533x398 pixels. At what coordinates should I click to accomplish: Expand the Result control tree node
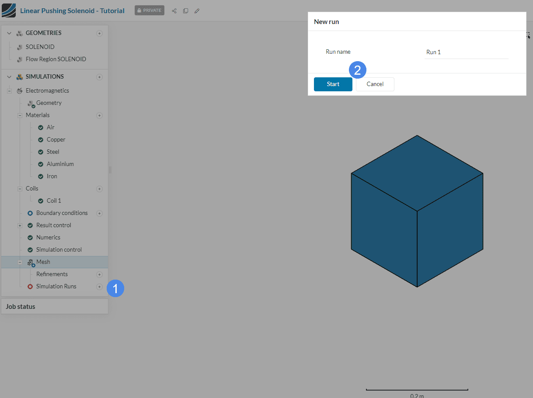(20, 225)
